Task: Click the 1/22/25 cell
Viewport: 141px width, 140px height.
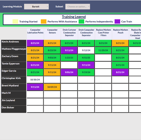Action: pos(69,58)
